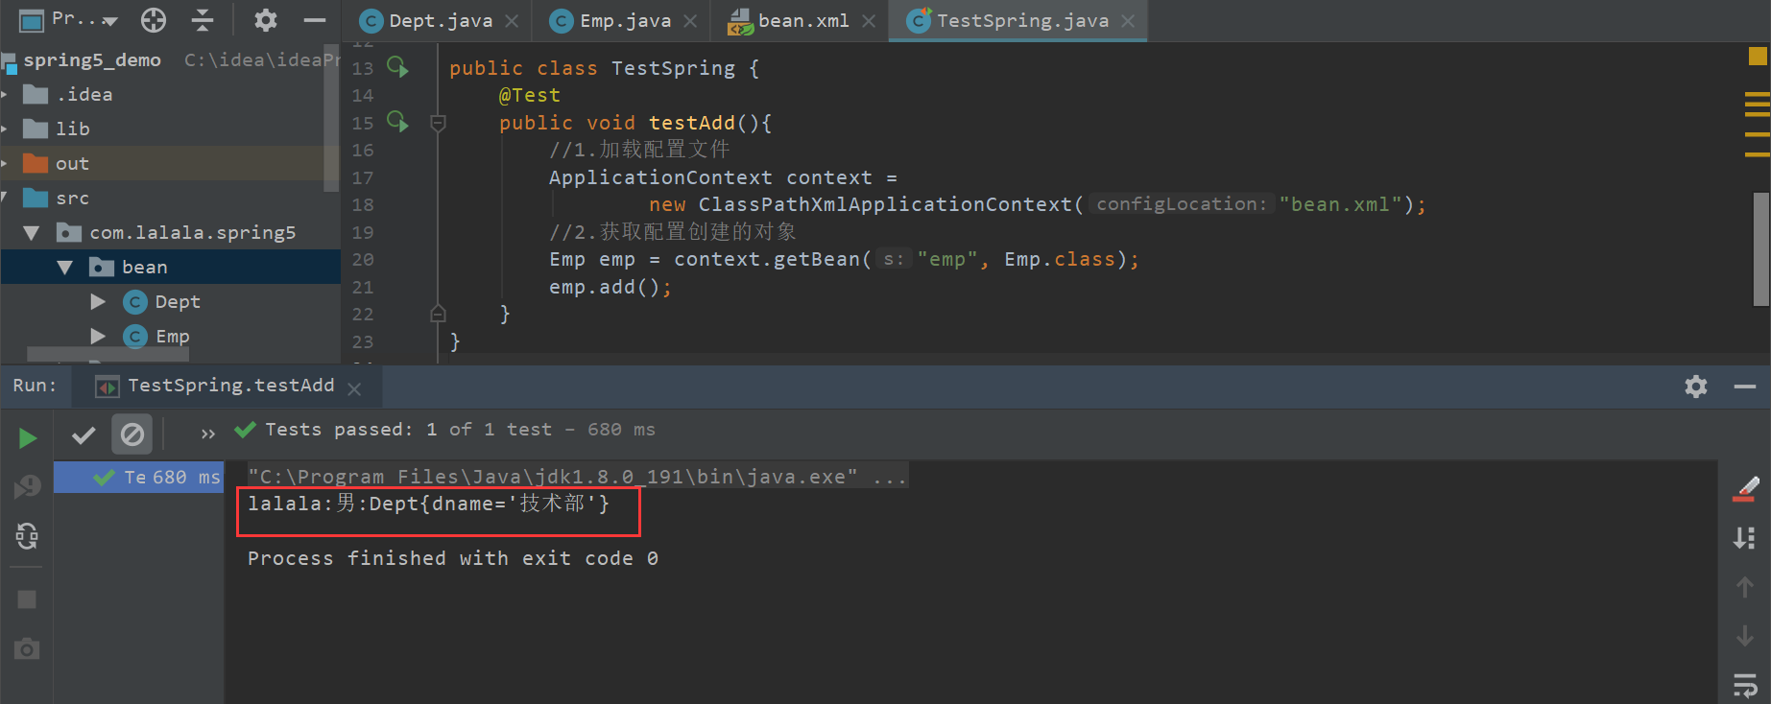Toggle soft-wrap console icon
The height and width of the screenshot is (704, 1771).
point(1745,685)
